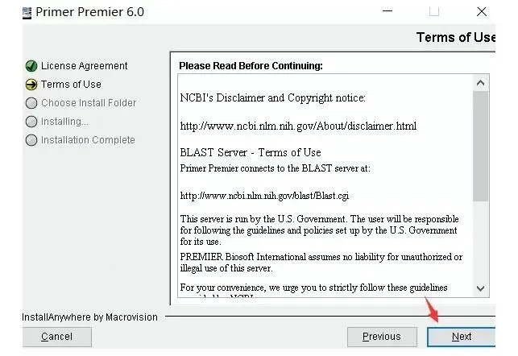Click the yellow arrow icon beside Terms of Use

point(31,85)
